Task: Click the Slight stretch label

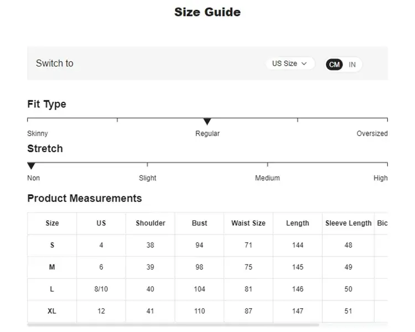Action: [147, 178]
